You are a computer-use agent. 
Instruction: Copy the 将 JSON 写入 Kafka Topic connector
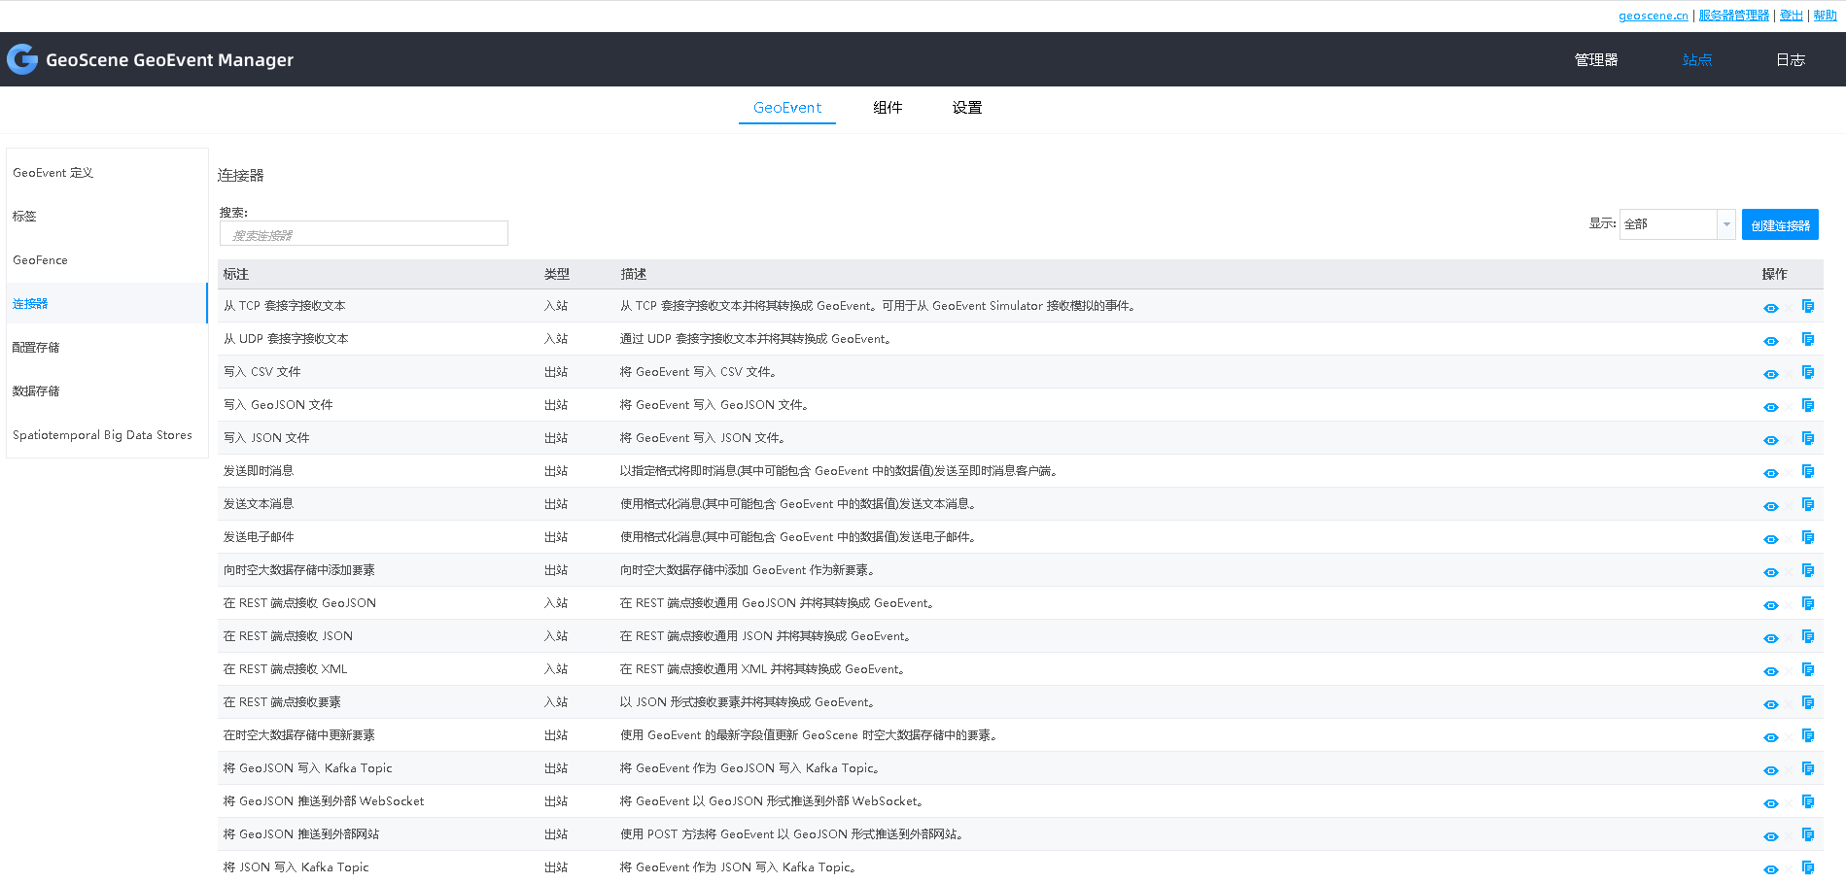1809,867
